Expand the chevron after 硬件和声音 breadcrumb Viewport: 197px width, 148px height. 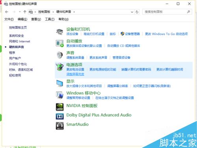[74, 12]
